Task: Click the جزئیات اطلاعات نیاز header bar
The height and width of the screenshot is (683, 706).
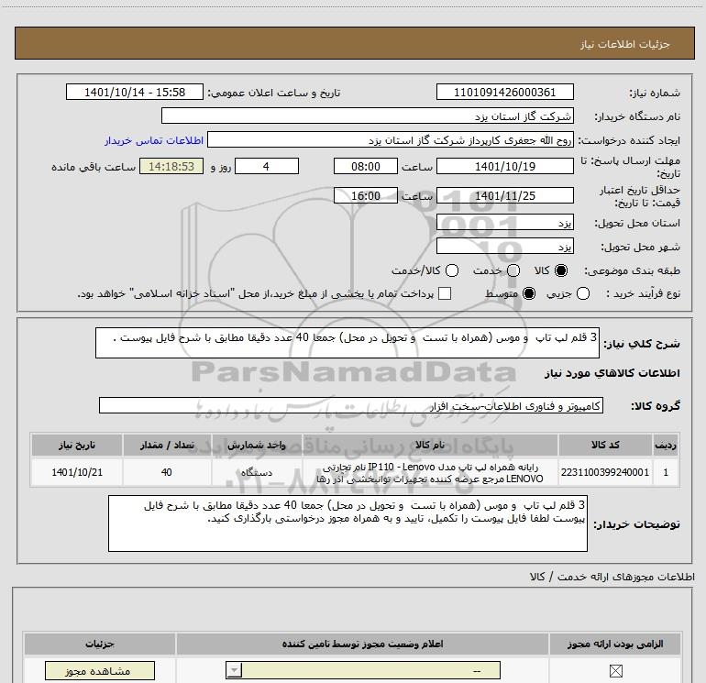Action: 355,43
